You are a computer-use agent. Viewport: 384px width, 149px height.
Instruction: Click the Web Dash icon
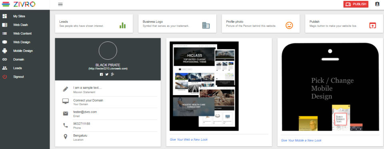point(5,25)
